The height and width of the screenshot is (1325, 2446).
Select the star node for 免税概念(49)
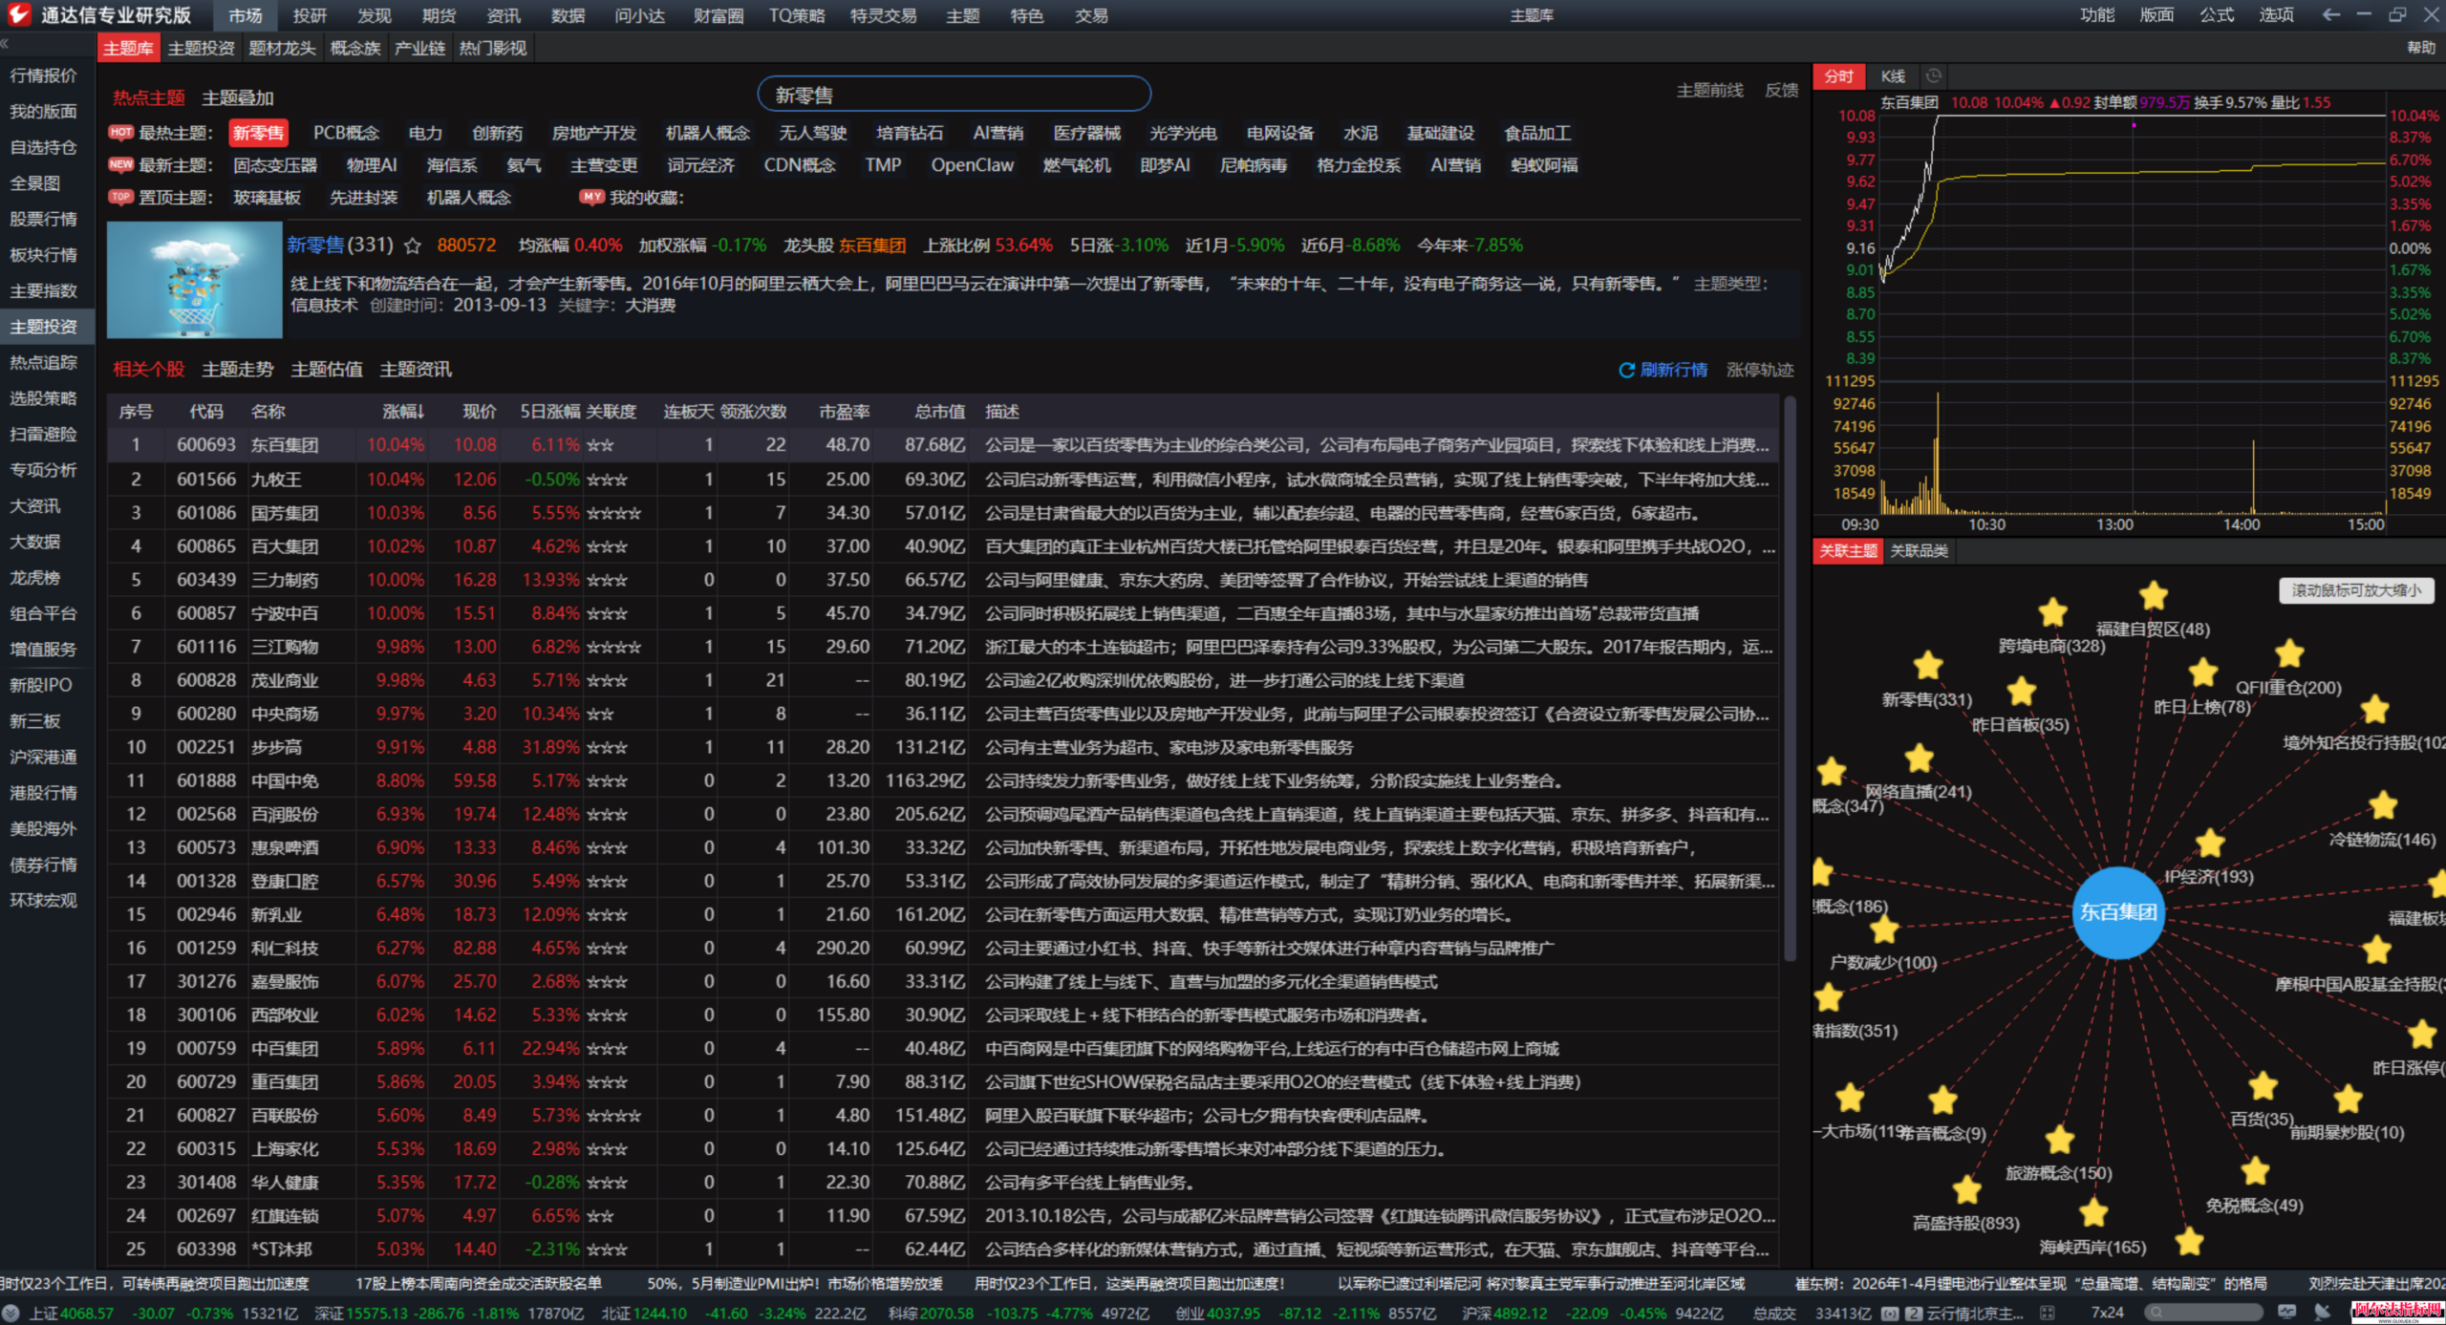[x=2255, y=1170]
